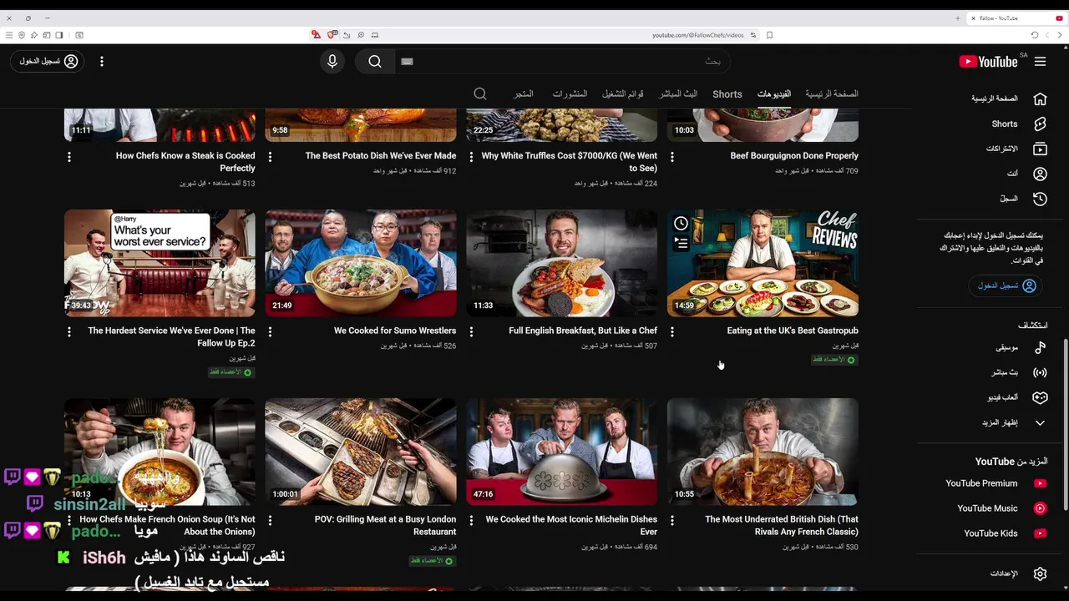Click the top-left sign-in button

click(48, 61)
